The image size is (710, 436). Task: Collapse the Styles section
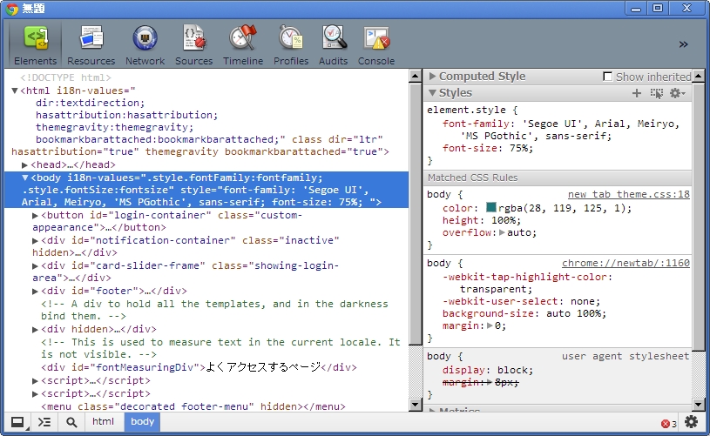[x=432, y=93]
